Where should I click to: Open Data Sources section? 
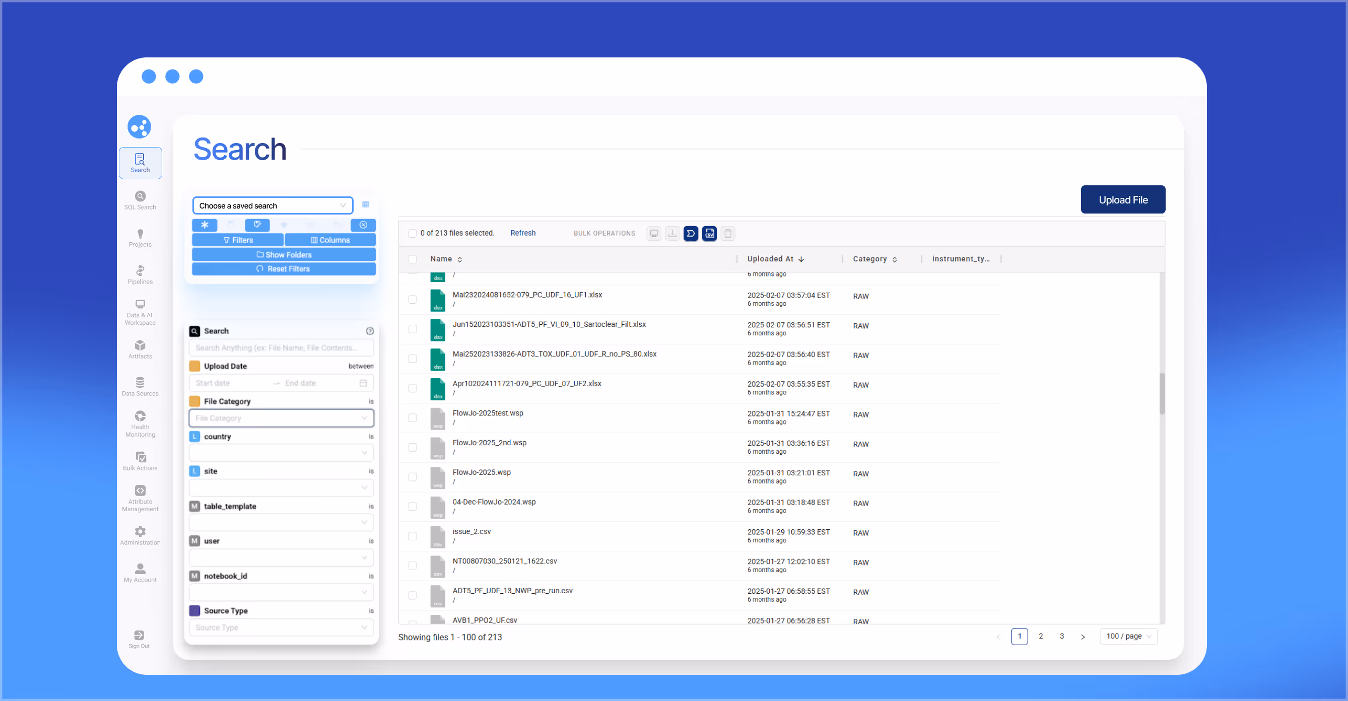pos(140,387)
